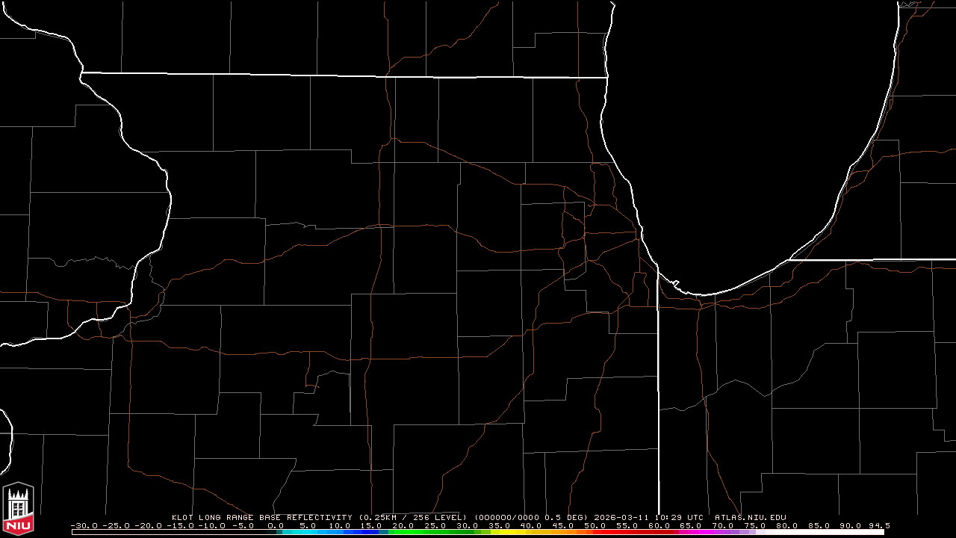956x538 pixels.
Task: Click the -5.0 scale value
Action: [x=243, y=525]
